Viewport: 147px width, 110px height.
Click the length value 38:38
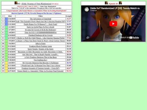click(69, 52)
